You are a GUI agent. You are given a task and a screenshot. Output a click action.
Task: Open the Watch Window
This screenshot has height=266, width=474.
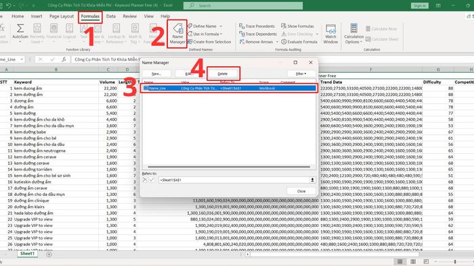[x=330, y=34]
